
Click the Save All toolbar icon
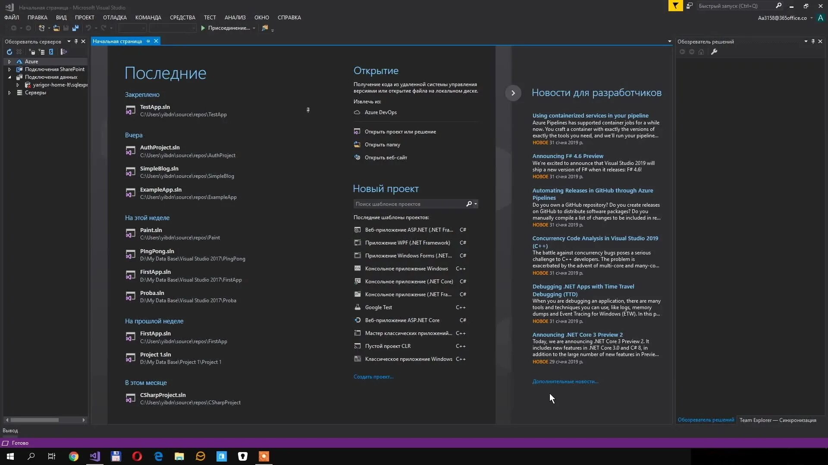tap(75, 28)
